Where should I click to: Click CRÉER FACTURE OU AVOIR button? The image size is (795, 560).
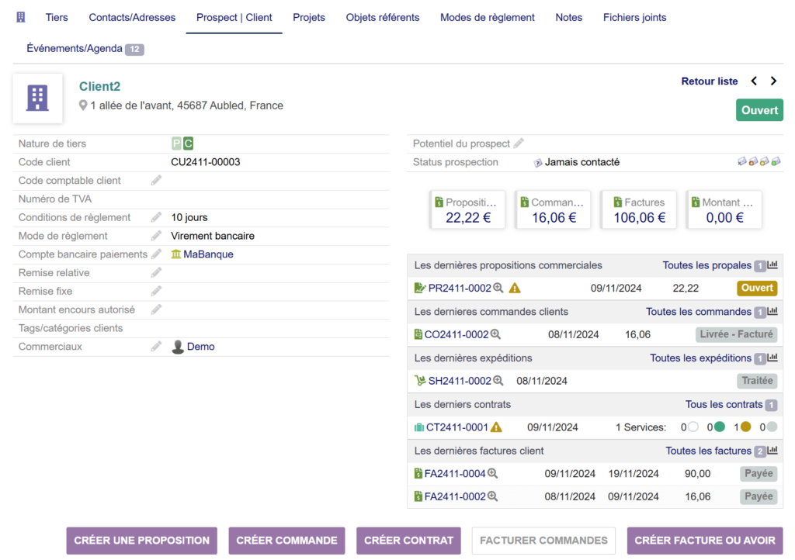(705, 541)
